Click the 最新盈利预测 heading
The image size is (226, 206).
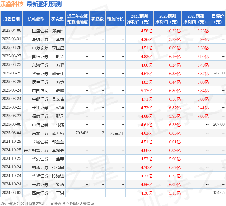(44, 4)
